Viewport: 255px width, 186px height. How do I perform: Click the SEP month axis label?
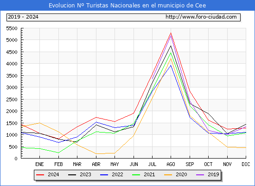(190, 164)
